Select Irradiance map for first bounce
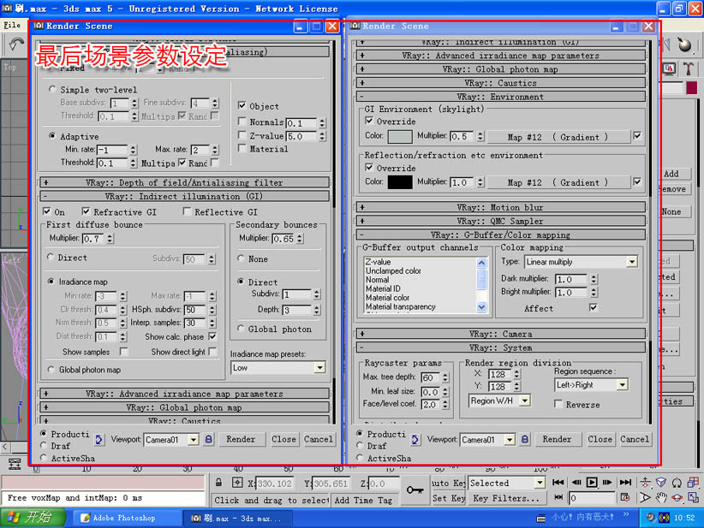This screenshot has height=528, width=704. pyautogui.click(x=51, y=282)
